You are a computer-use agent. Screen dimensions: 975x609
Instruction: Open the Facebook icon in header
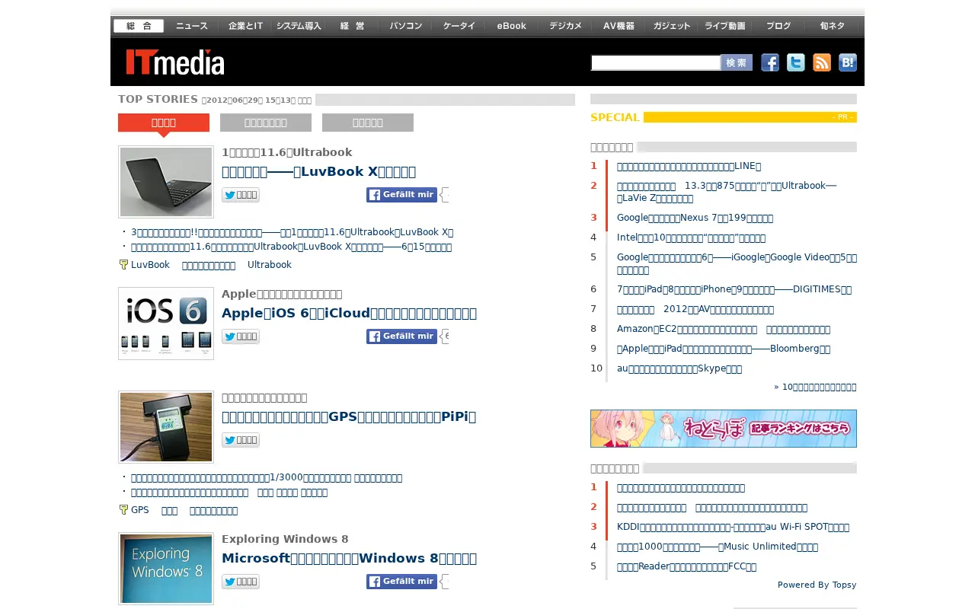(770, 62)
